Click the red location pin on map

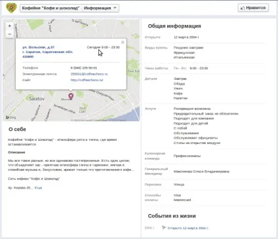click(x=71, y=96)
